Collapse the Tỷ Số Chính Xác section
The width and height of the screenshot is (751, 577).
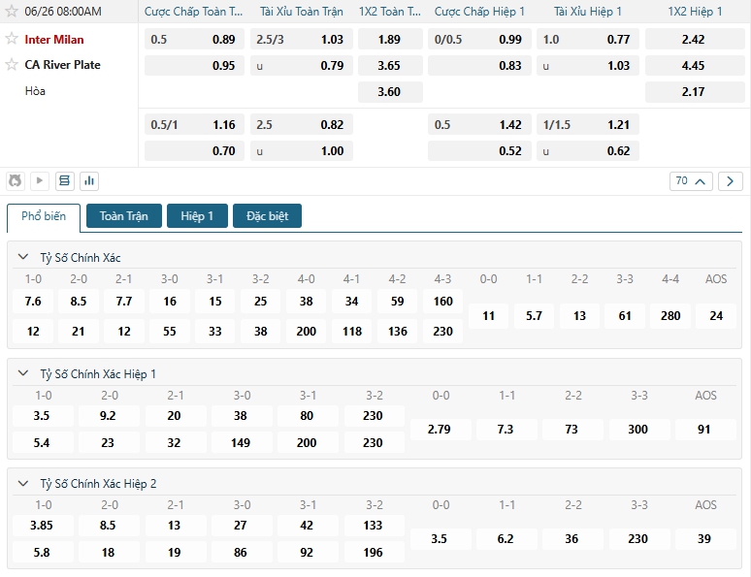pyautogui.click(x=23, y=258)
